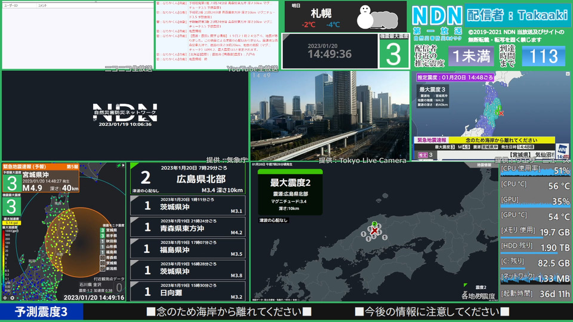573x322 pixels.
Task: Select the 日向灘 M3.2 earthquake entry
Action: point(188,292)
